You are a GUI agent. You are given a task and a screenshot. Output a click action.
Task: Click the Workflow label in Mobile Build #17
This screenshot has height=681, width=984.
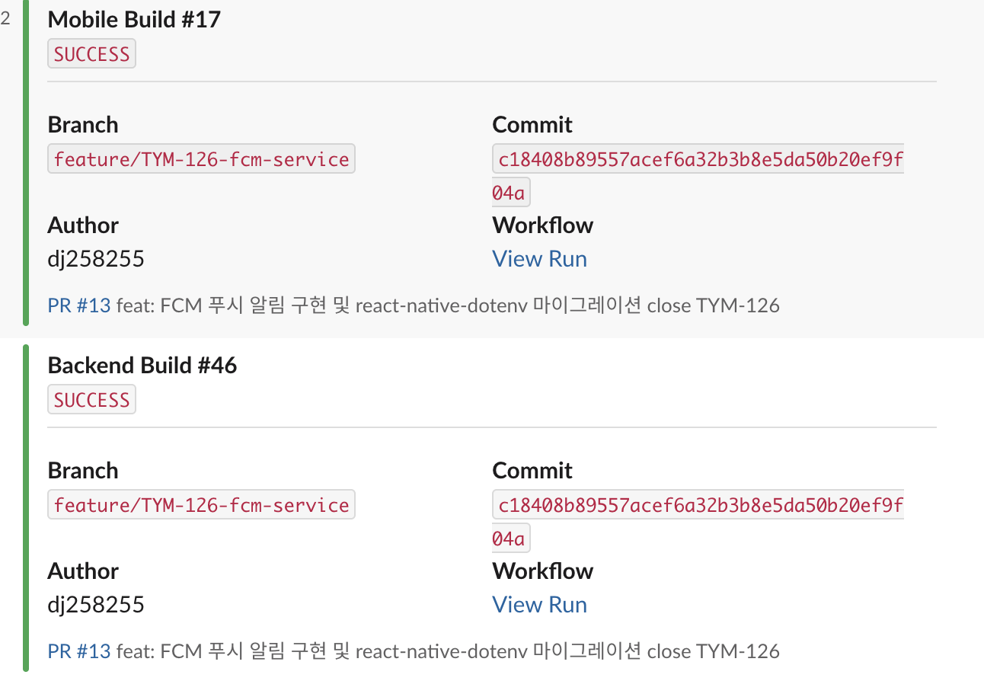click(542, 225)
